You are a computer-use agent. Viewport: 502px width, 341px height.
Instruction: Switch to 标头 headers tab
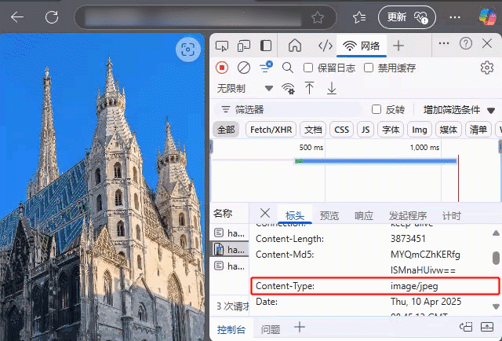click(x=295, y=215)
